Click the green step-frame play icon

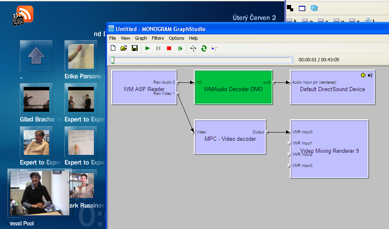point(180,48)
